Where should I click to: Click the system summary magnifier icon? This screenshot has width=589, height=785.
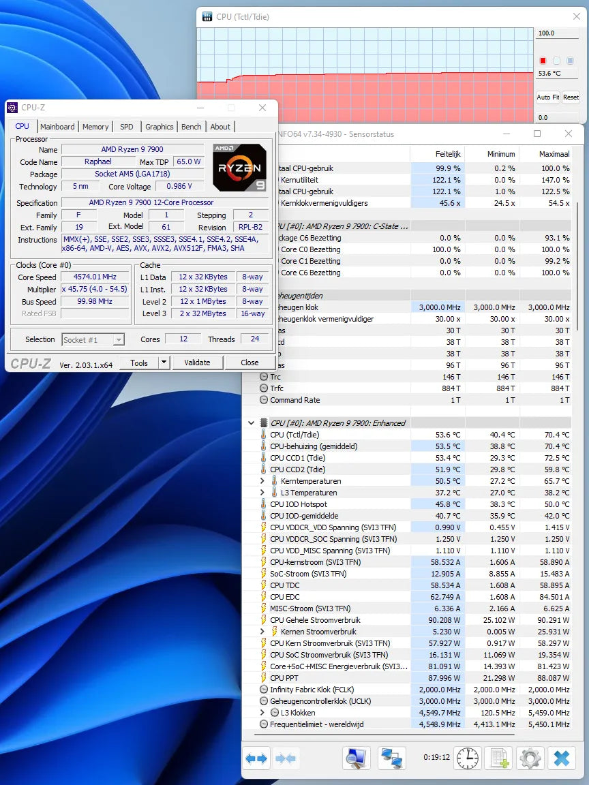tap(356, 758)
